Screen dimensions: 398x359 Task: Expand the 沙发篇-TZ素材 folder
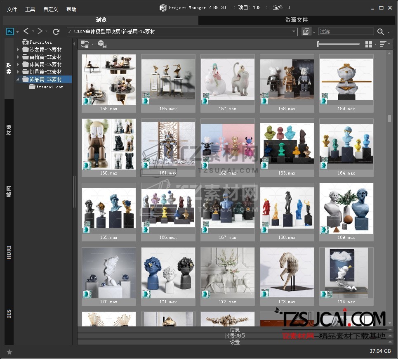18,50
